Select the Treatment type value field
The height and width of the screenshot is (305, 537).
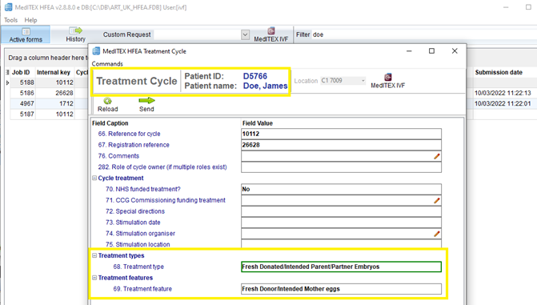(x=341, y=267)
